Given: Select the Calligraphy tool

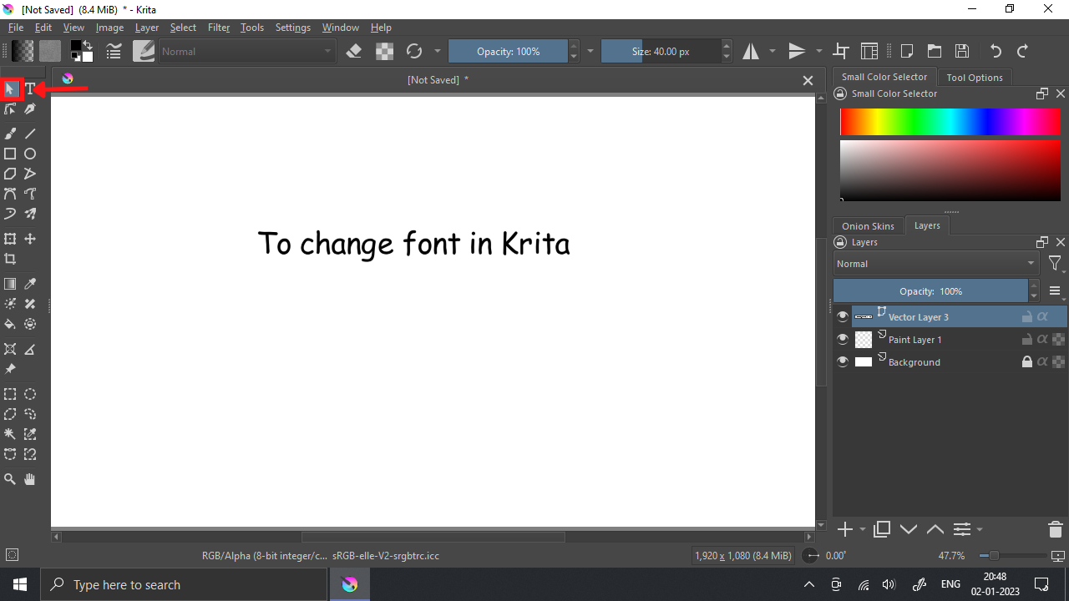Looking at the screenshot, I should (x=30, y=109).
